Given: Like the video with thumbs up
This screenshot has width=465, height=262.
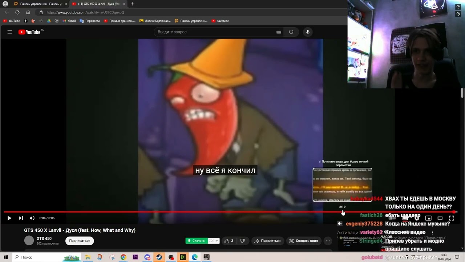Looking at the screenshot, I should (229, 241).
